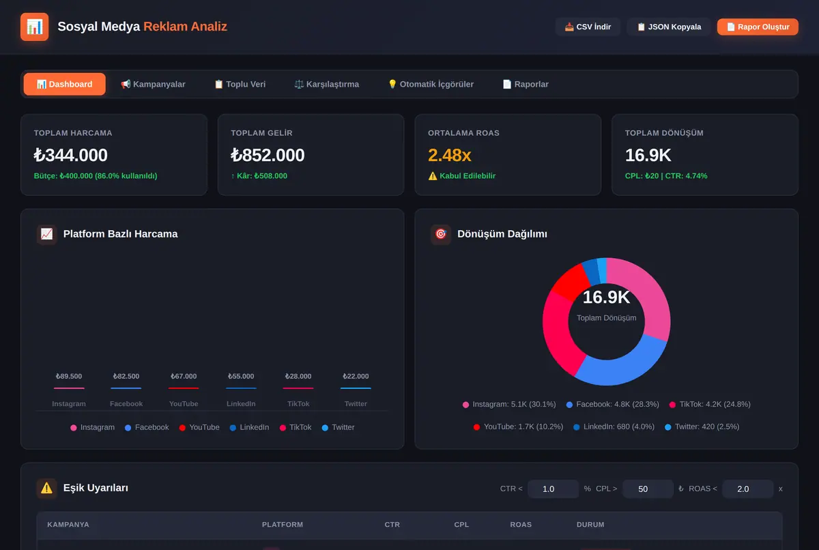This screenshot has width=819, height=550.
Task: Click the orange app logo icon
Action: 34,27
